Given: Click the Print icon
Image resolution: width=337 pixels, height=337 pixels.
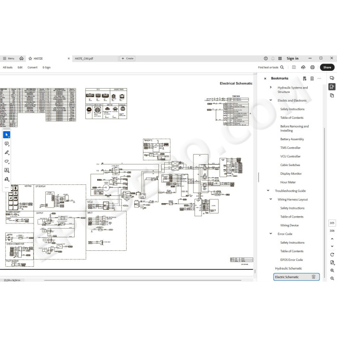Looking at the screenshot, I should 312,67.
